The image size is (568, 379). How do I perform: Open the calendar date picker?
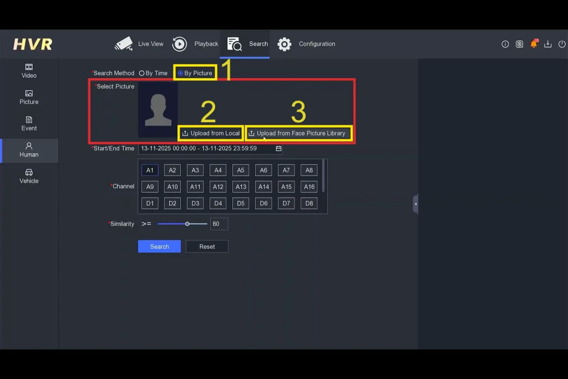278,149
